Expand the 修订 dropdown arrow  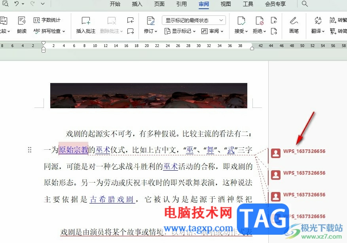pyautogui.click(x=156, y=31)
